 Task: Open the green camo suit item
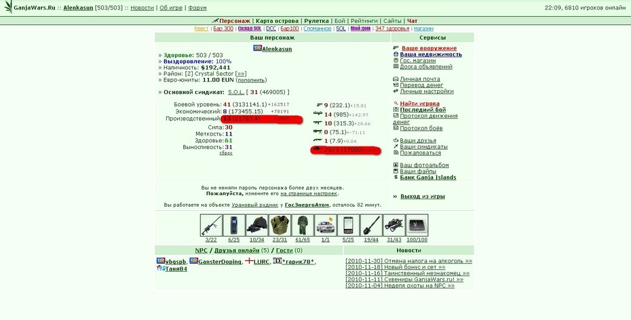pos(303,225)
